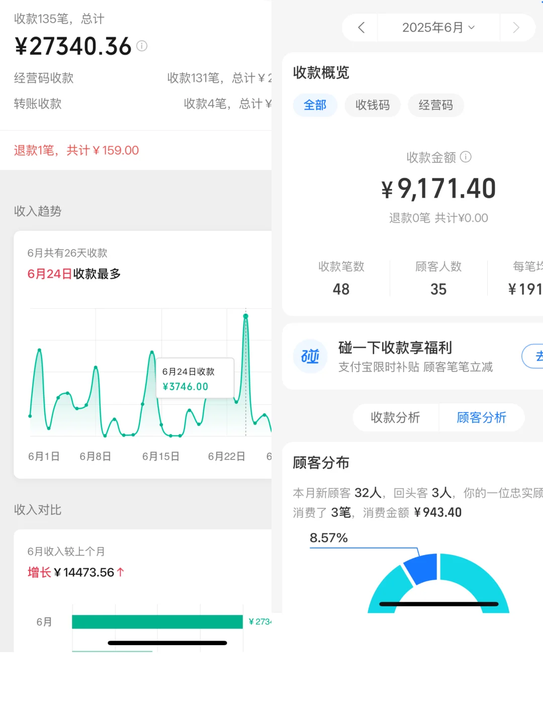Switch to the 收款分析 tab
This screenshot has width=543, height=724.
(396, 417)
